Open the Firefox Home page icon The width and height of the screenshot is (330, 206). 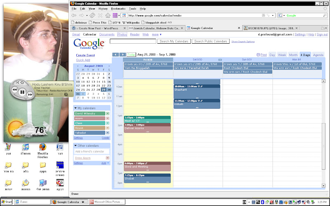108,15
